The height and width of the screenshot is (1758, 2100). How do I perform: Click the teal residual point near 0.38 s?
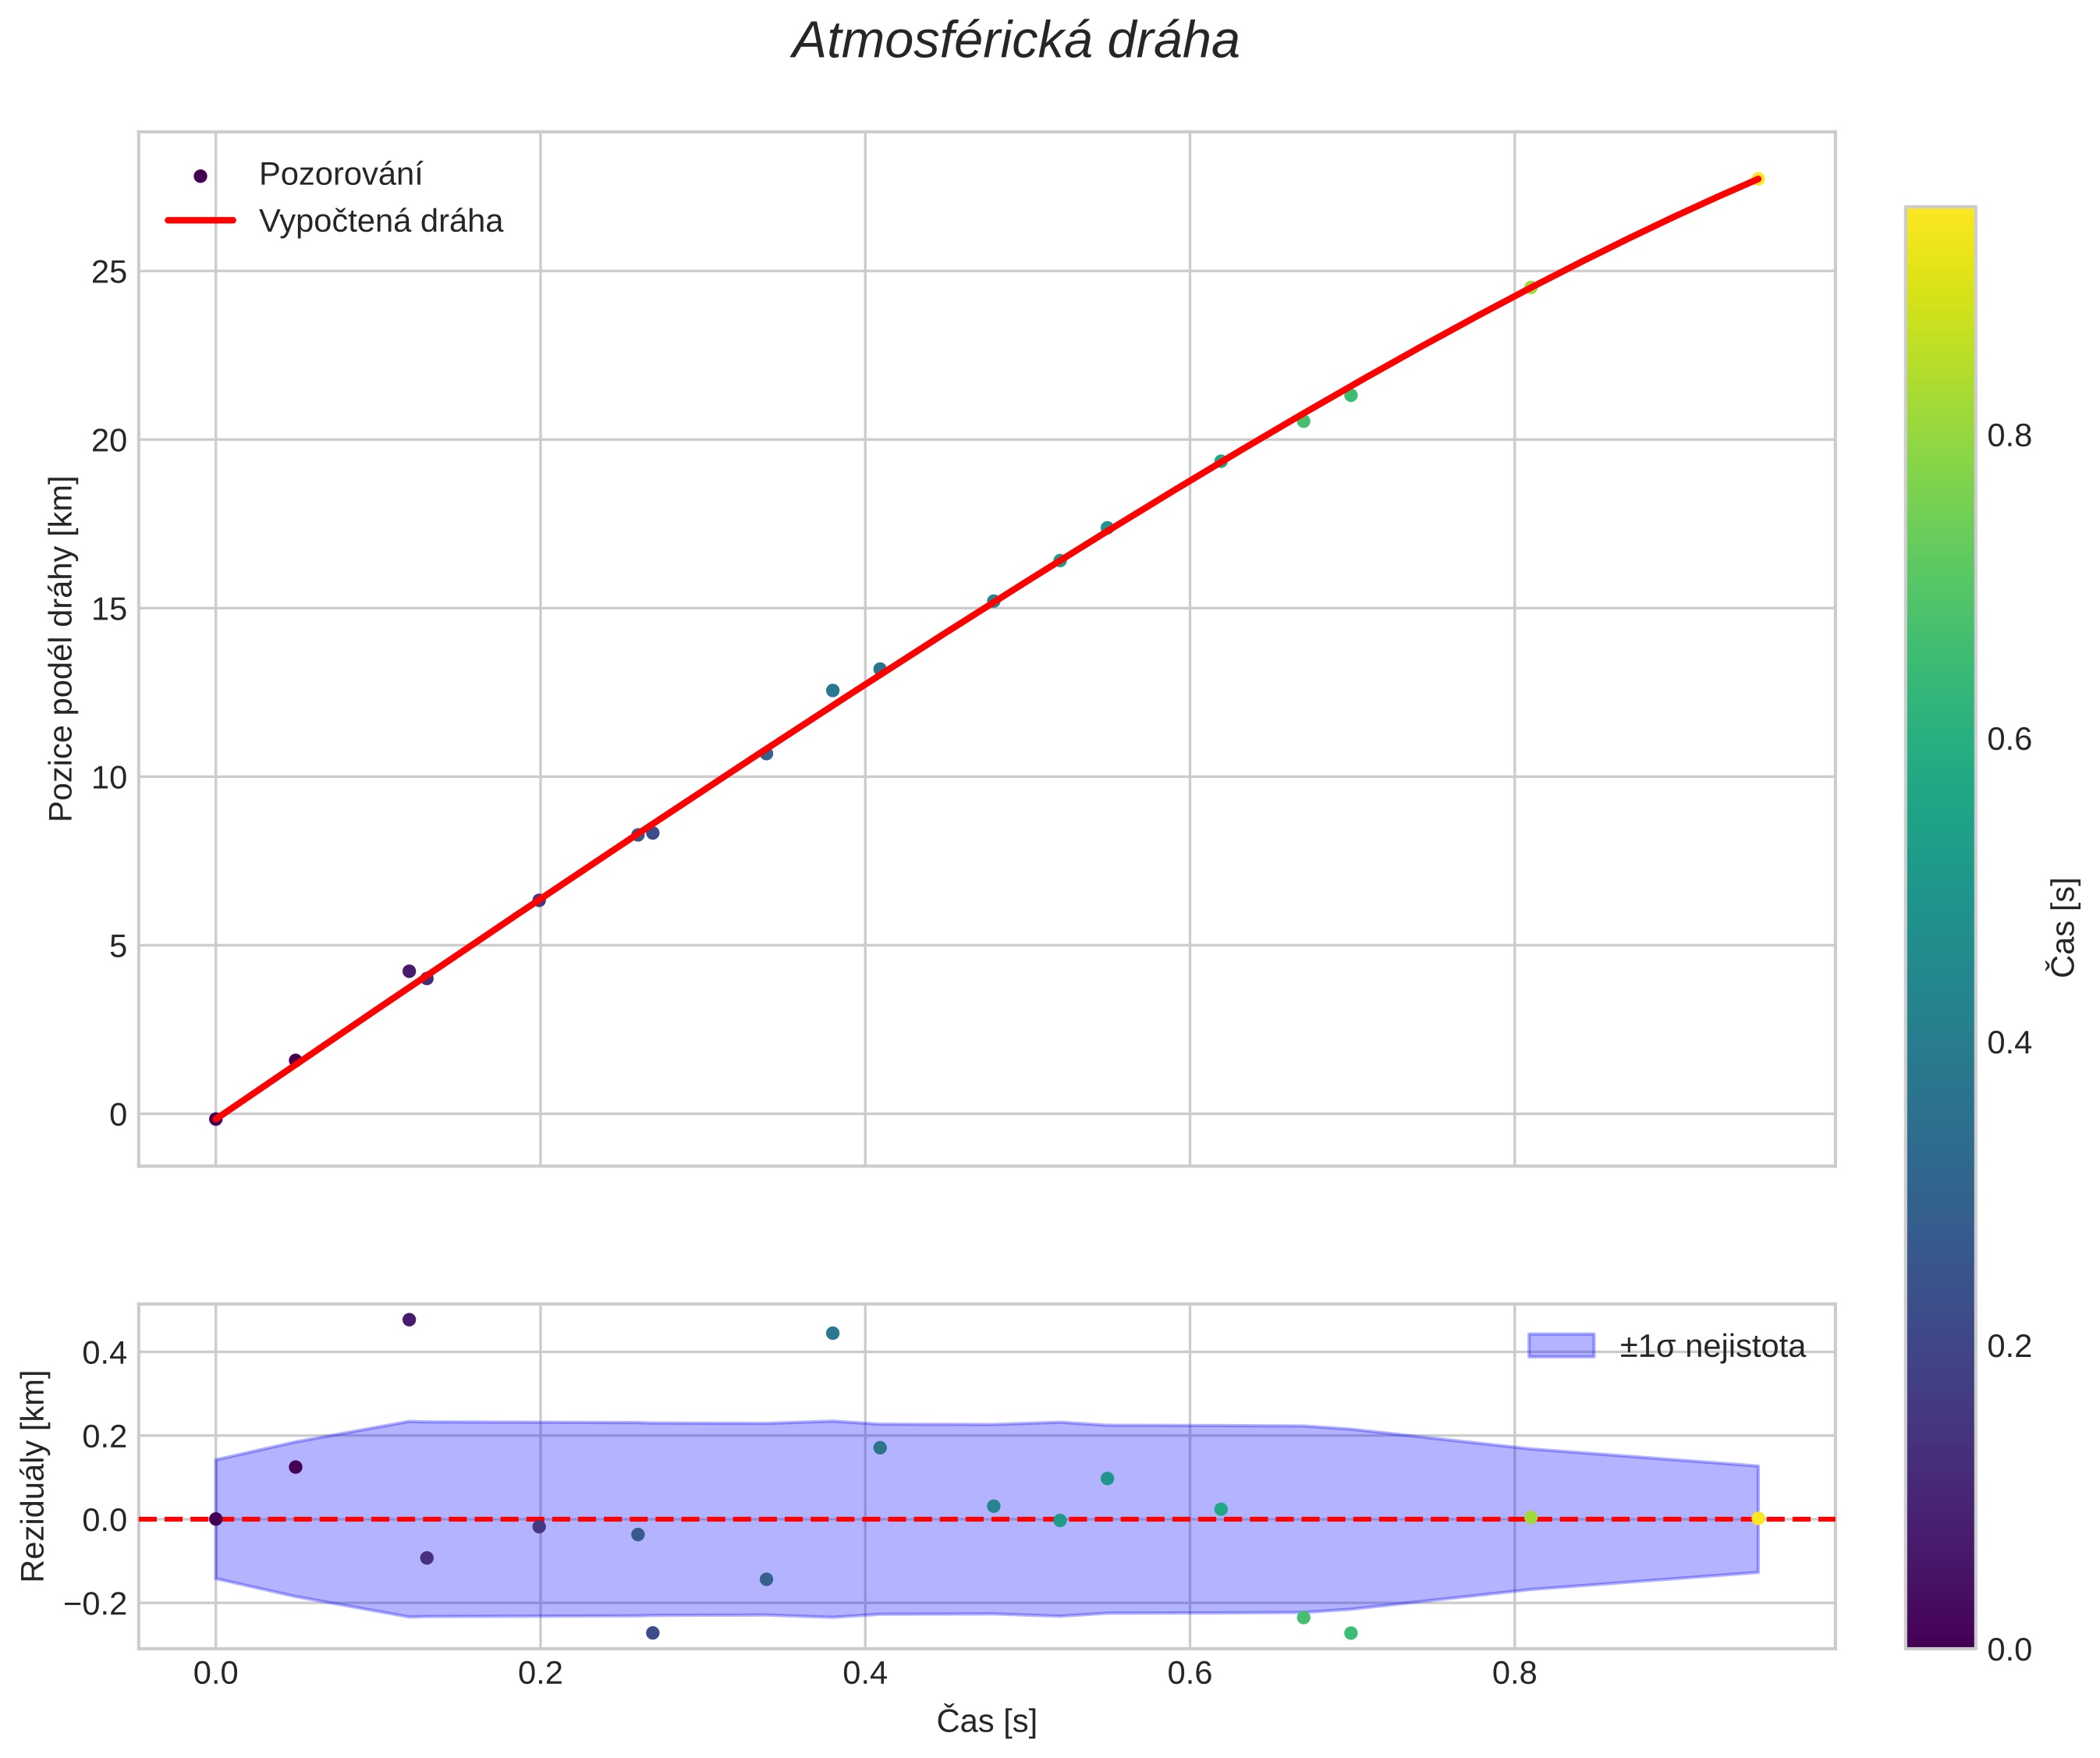[x=833, y=1333]
